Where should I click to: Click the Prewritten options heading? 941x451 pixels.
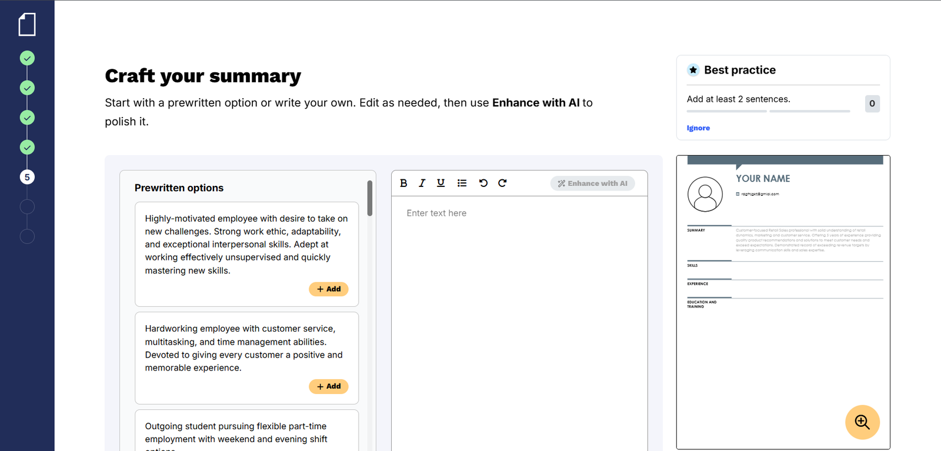point(179,188)
